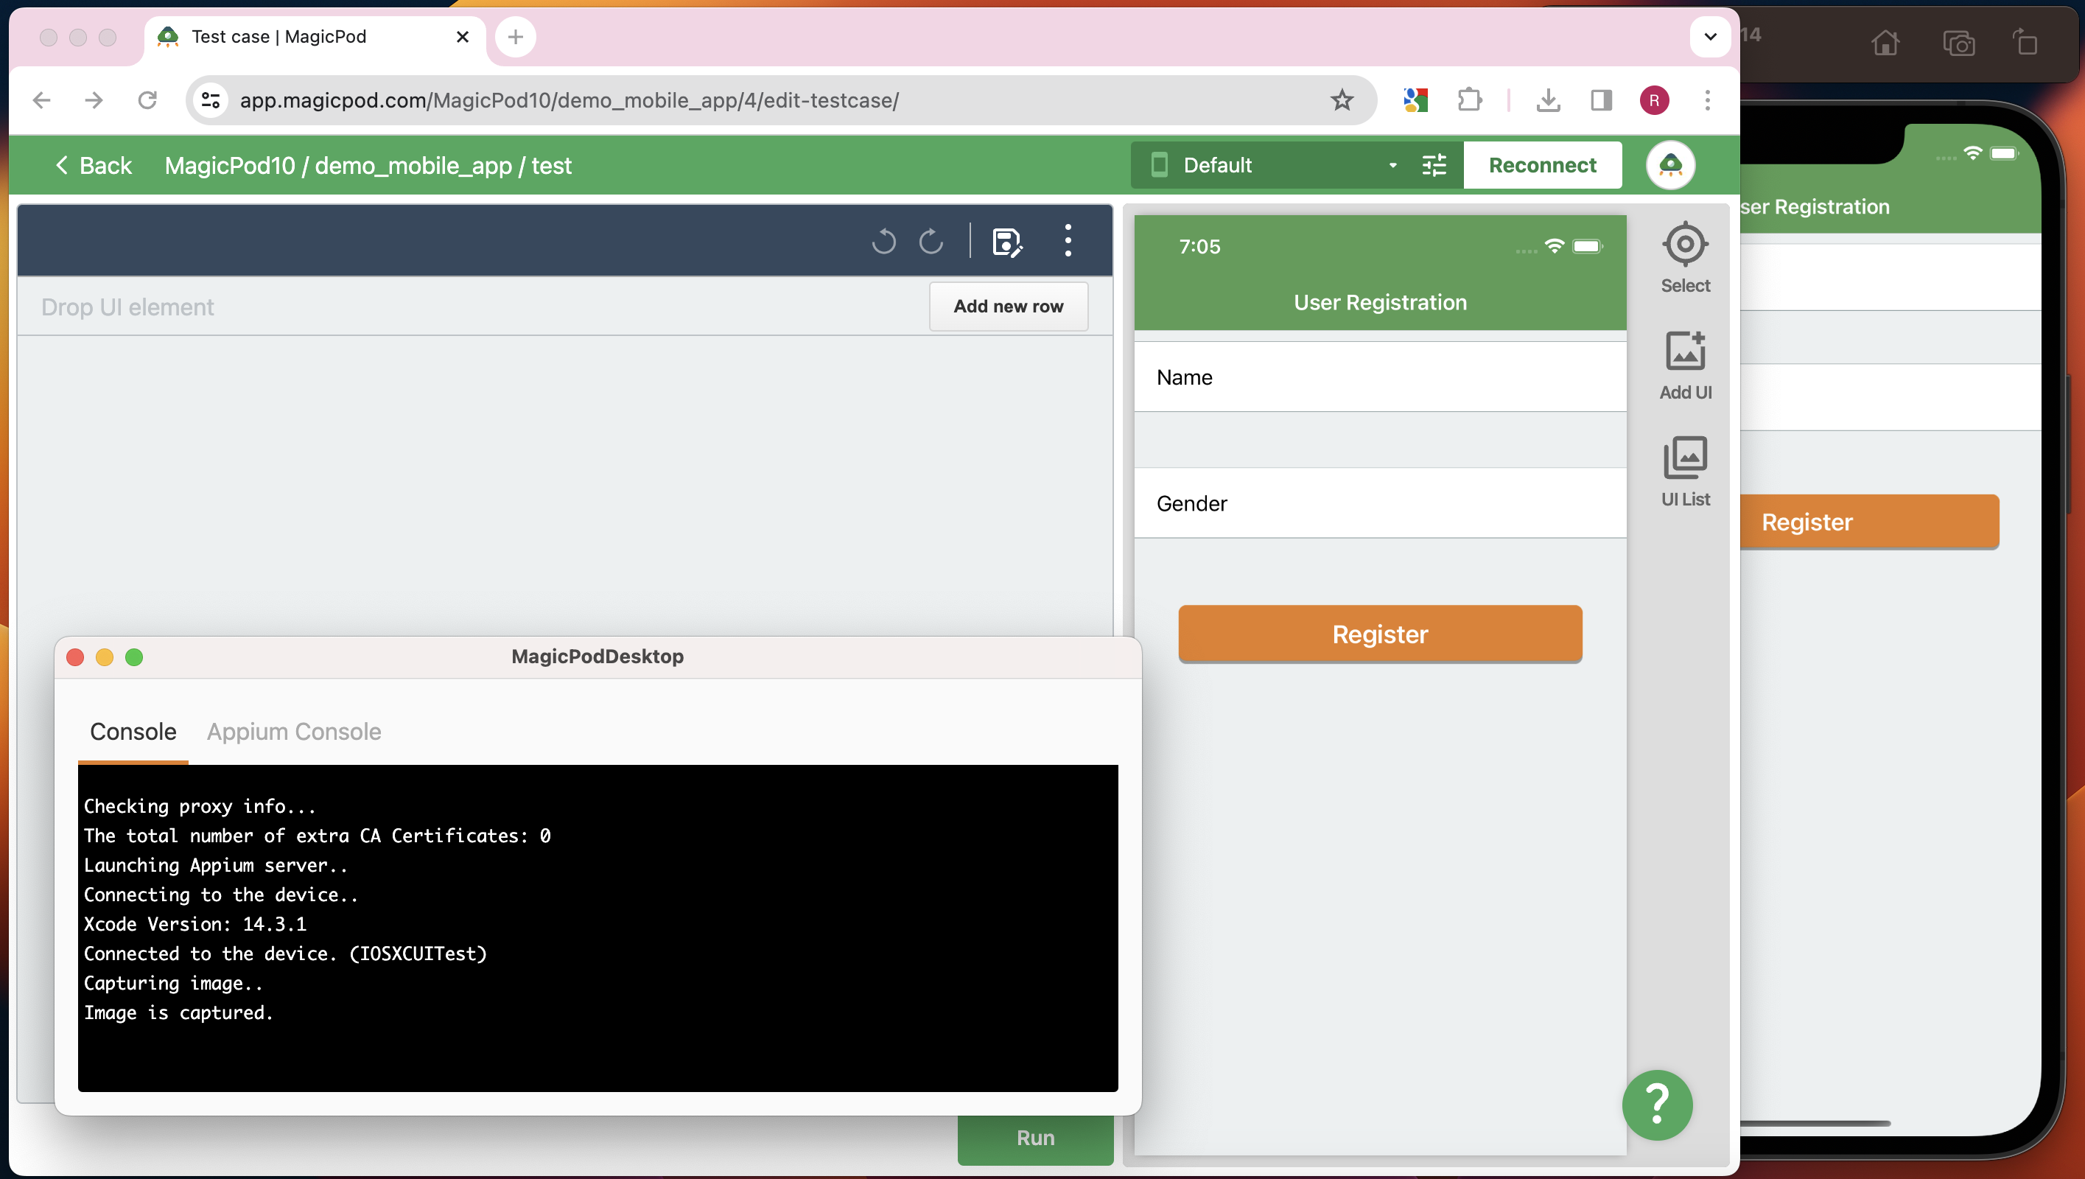Minimize the MagicPodDesktop window
2085x1179 pixels.
105,657
